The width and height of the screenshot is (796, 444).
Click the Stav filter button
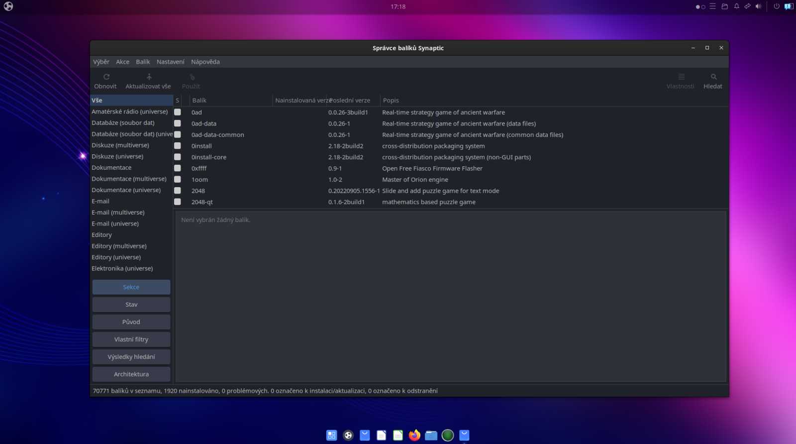[x=131, y=305]
